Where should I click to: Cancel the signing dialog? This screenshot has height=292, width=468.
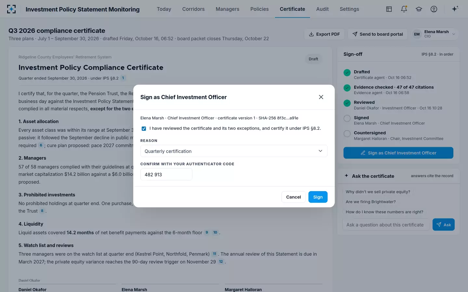pyautogui.click(x=293, y=197)
